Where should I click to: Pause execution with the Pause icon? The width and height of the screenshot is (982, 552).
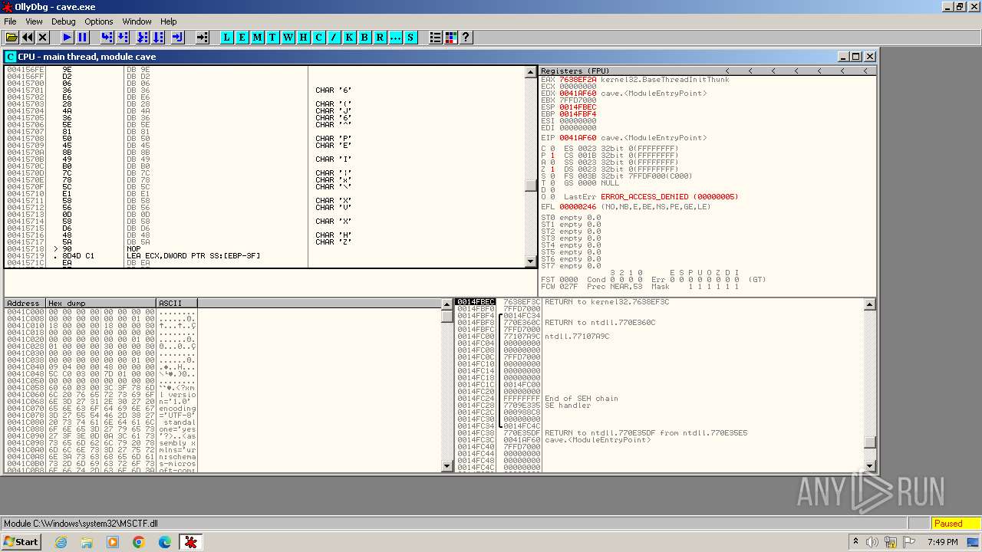(83, 37)
